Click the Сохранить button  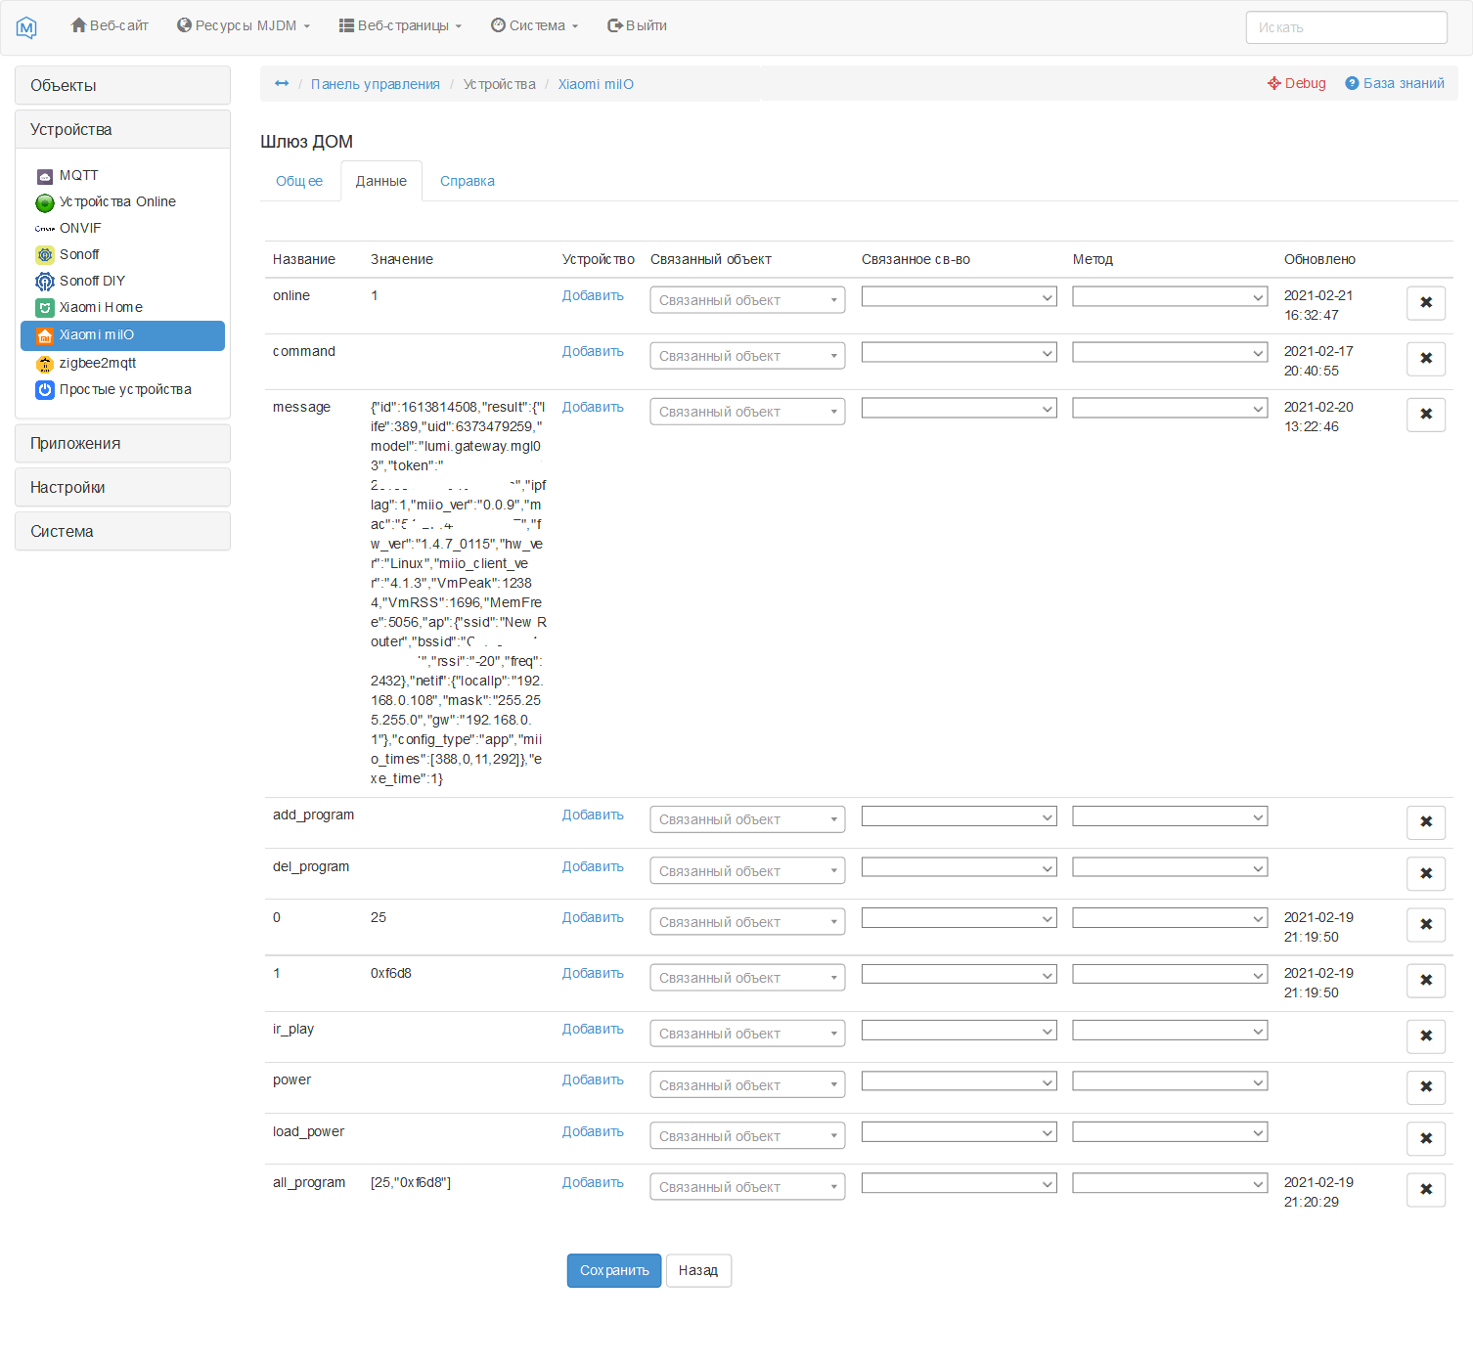(613, 1270)
